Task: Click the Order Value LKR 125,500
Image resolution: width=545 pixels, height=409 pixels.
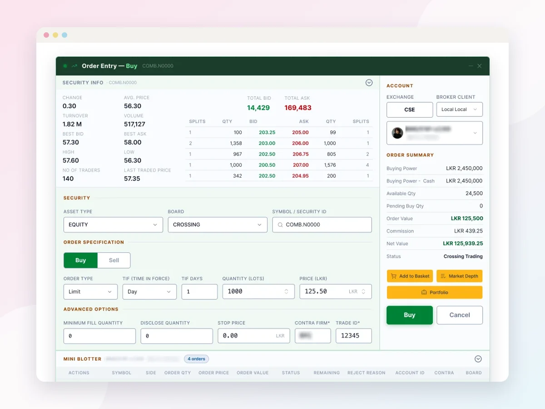Action: (467, 219)
